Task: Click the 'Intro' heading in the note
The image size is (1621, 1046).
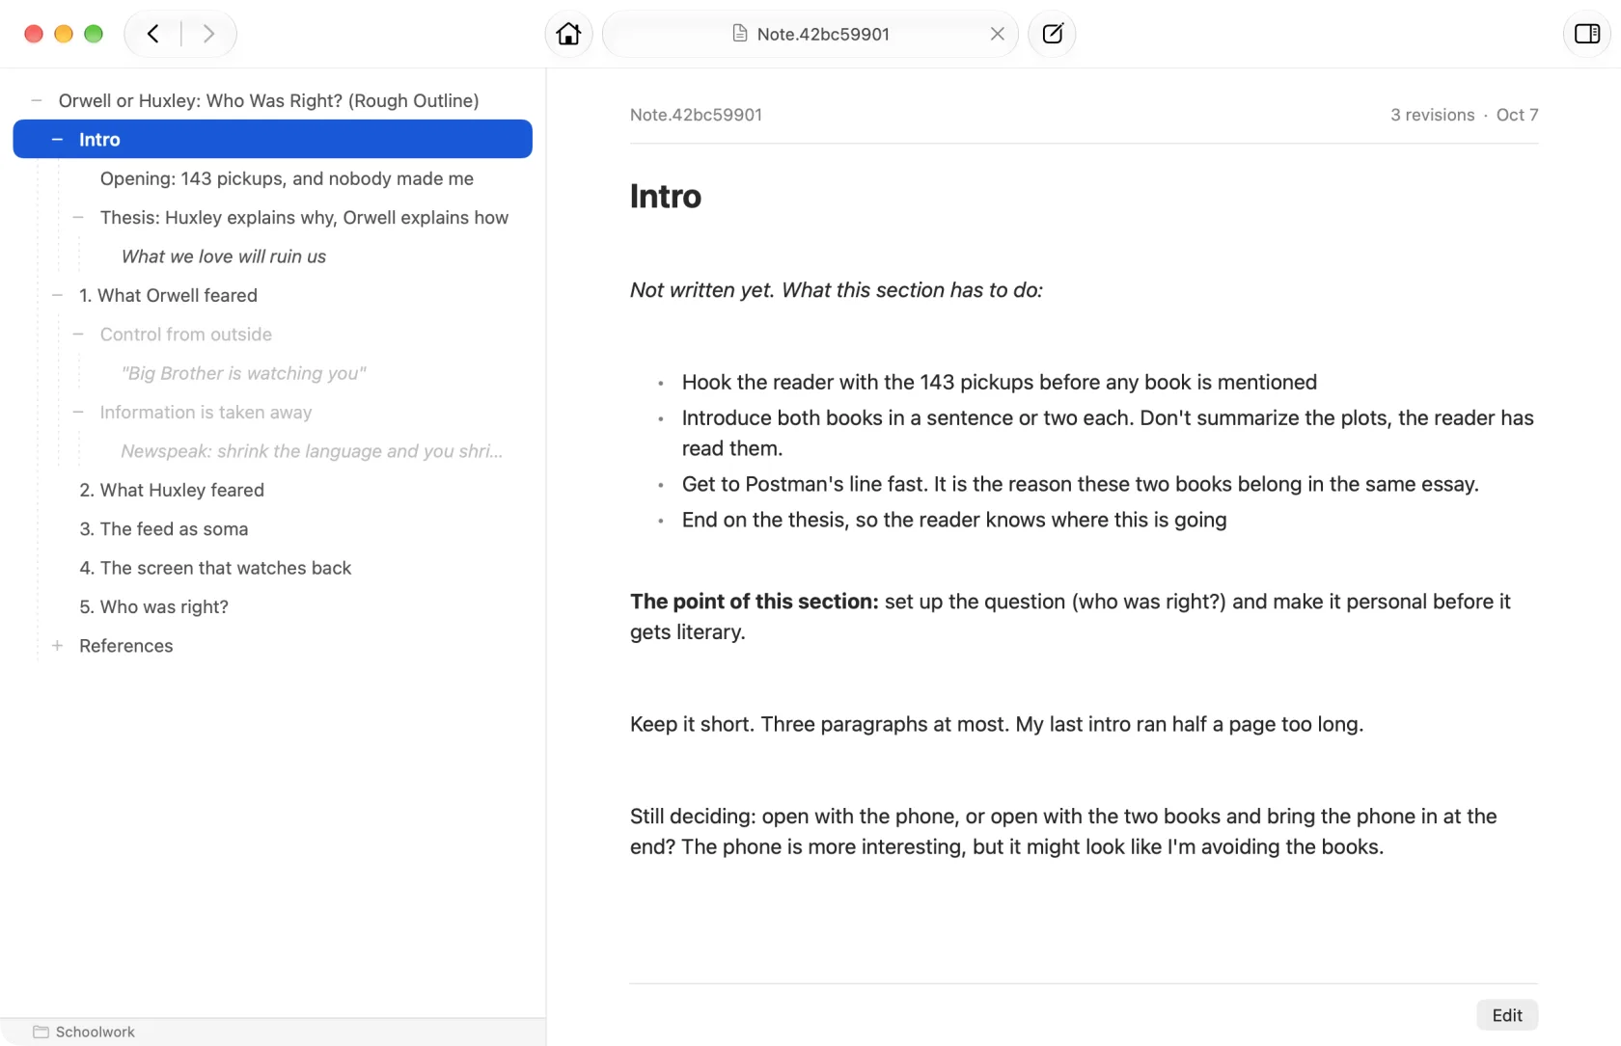Action: click(x=666, y=196)
